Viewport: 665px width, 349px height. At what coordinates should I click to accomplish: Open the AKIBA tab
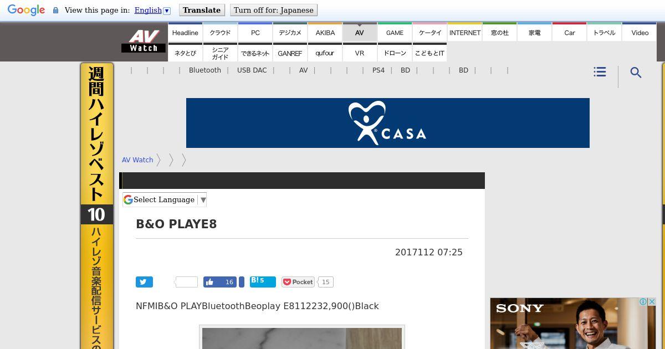pos(325,32)
